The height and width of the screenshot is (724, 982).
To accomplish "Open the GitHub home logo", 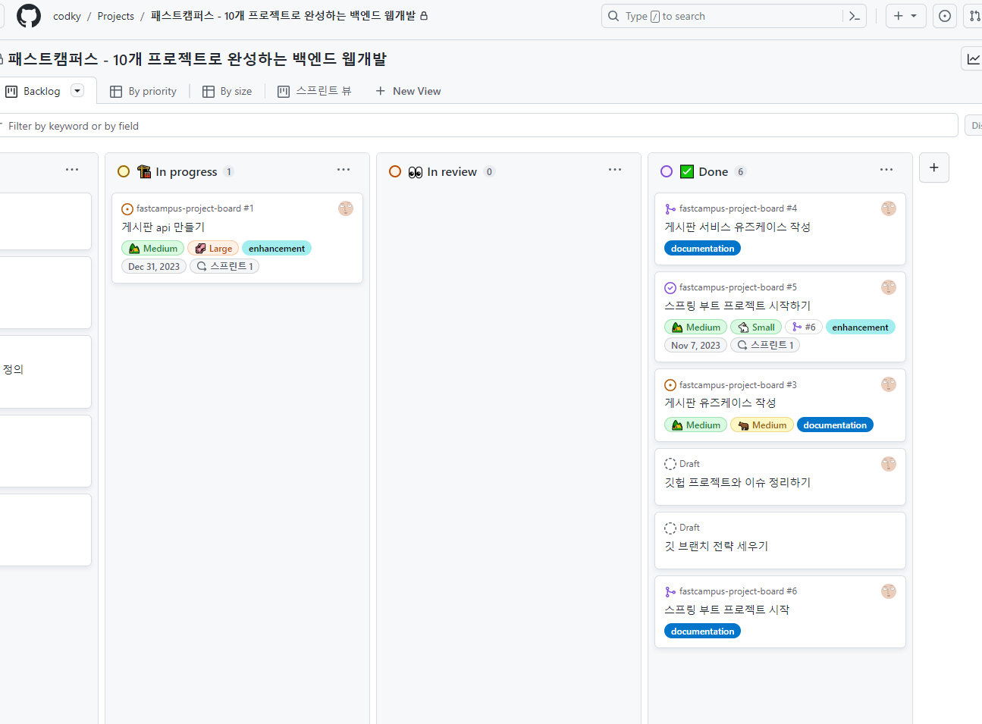I will 29,16.
